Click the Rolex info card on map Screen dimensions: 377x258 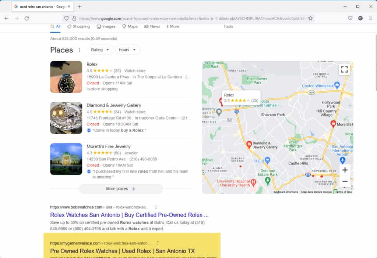point(241,98)
